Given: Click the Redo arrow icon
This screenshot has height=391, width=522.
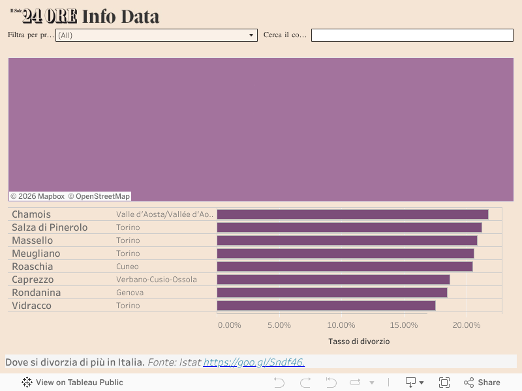Looking at the screenshot, I should 305,383.
